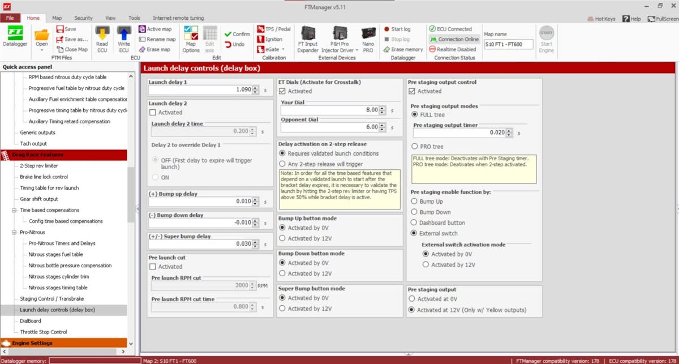Select PRO tree pre staging mode
The width and height of the screenshot is (679, 364).
(x=415, y=147)
